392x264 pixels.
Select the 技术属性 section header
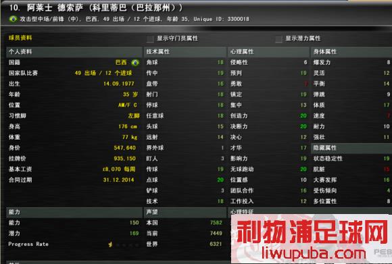tap(185, 52)
